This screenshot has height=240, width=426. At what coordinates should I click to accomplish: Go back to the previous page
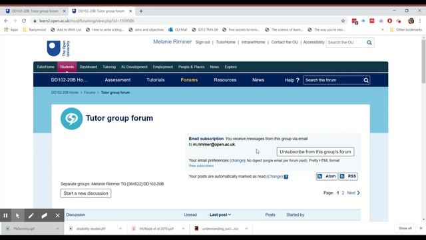(6, 21)
